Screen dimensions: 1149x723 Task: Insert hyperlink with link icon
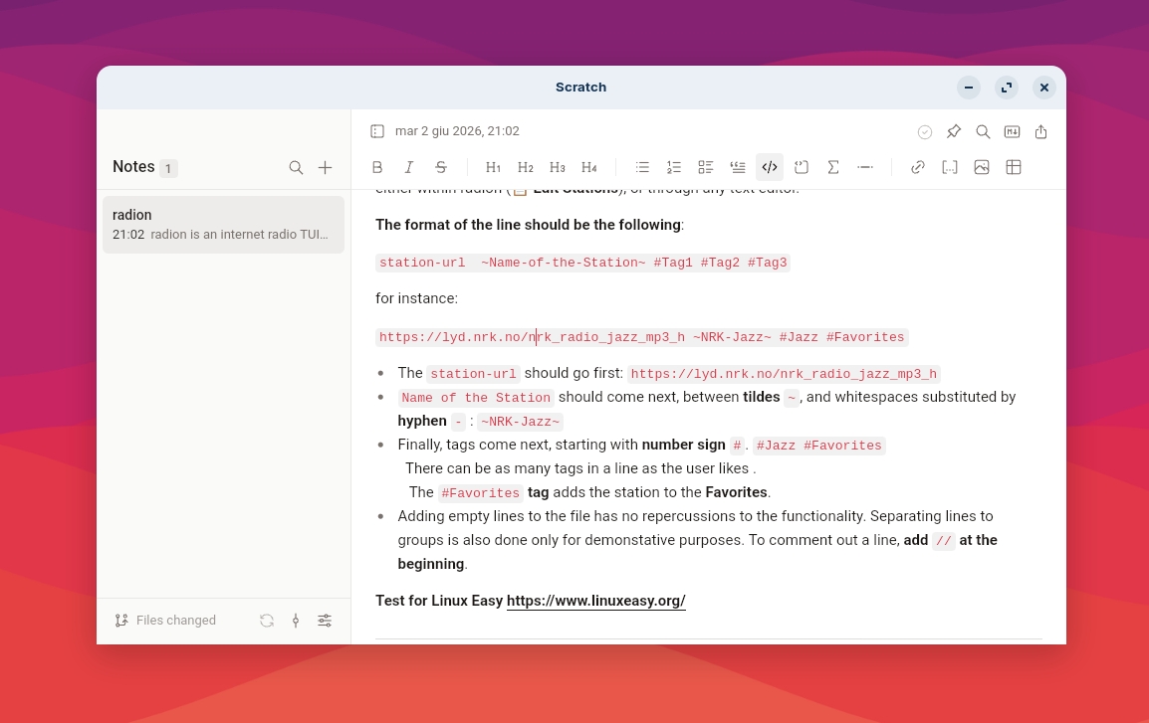[917, 168]
